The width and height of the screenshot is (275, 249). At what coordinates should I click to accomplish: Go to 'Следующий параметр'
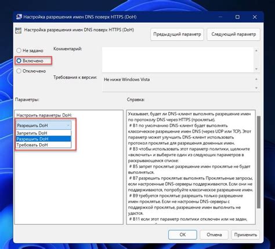(x=233, y=34)
